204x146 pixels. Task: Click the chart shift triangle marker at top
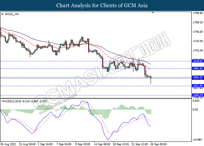click(153, 13)
